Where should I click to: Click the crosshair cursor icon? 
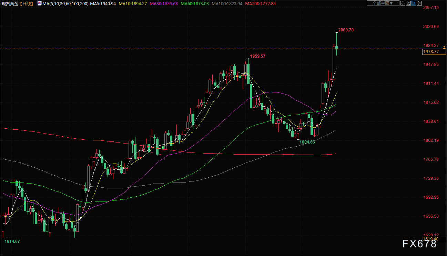point(403,3)
